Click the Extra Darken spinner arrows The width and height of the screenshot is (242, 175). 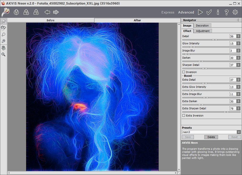coord(238,101)
